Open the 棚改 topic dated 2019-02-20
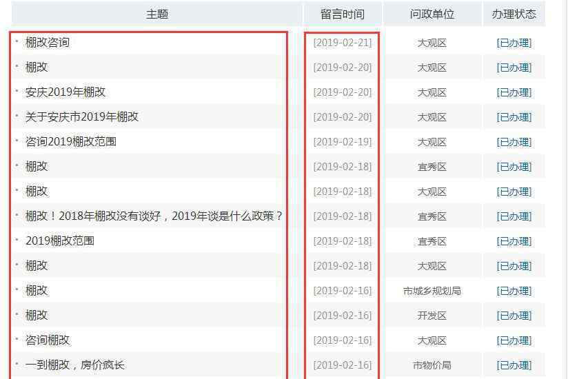568x379 pixels. click(x=37, y=68)
